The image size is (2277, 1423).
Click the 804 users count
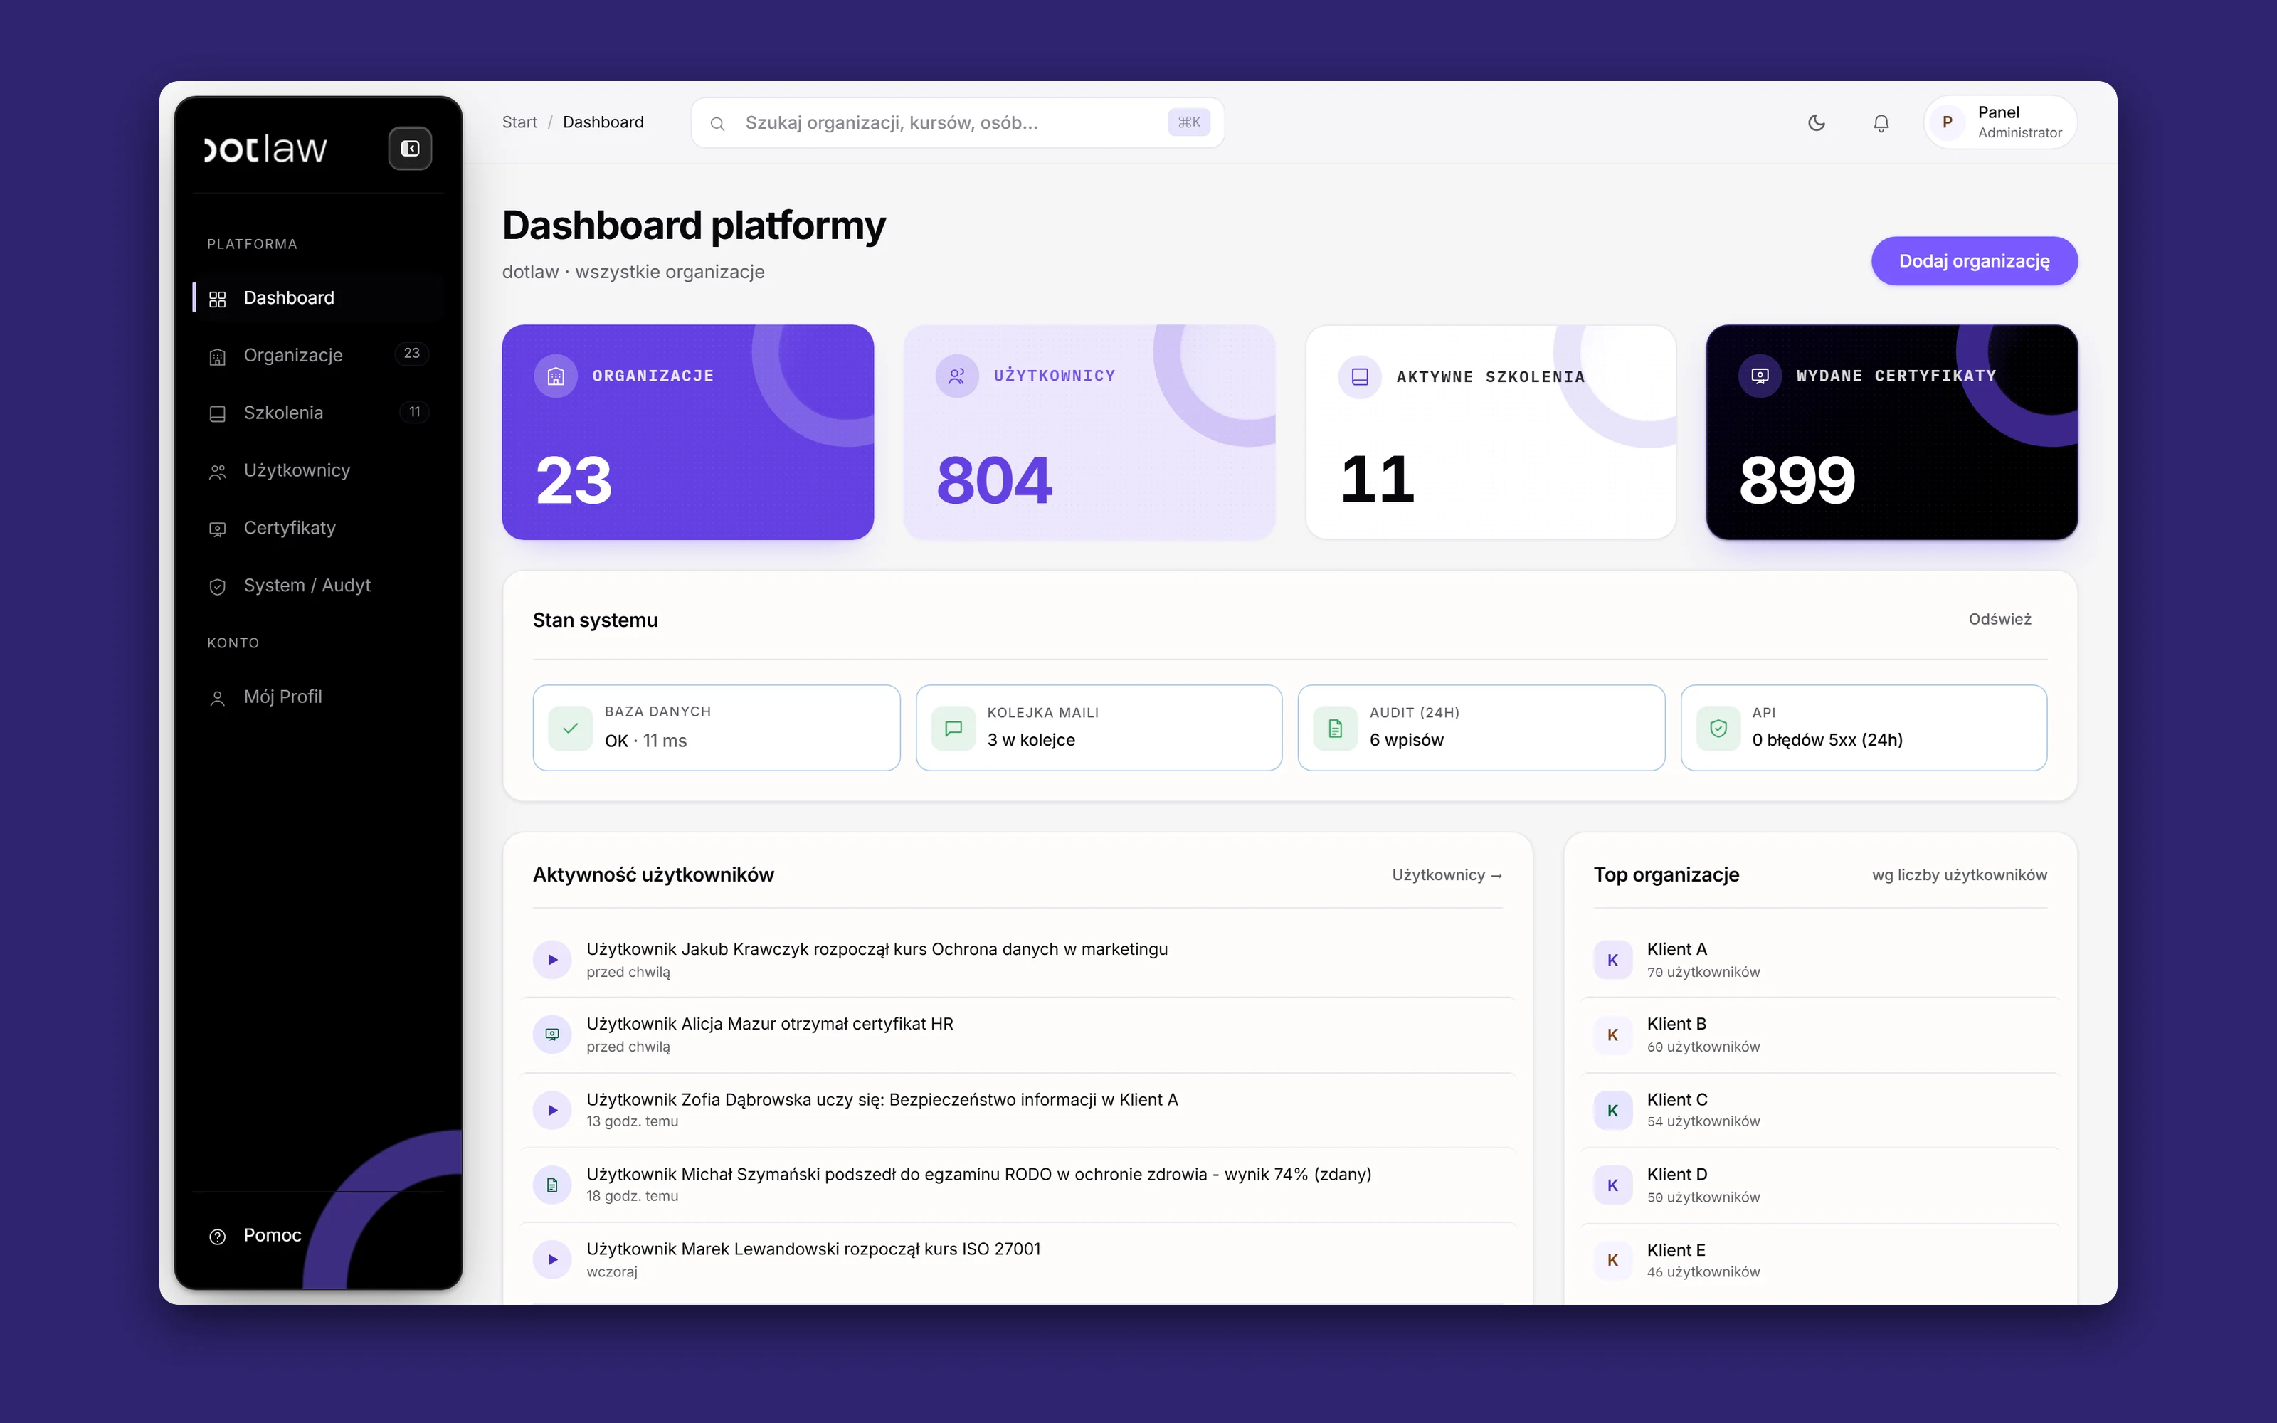click(x=995, y=480)
